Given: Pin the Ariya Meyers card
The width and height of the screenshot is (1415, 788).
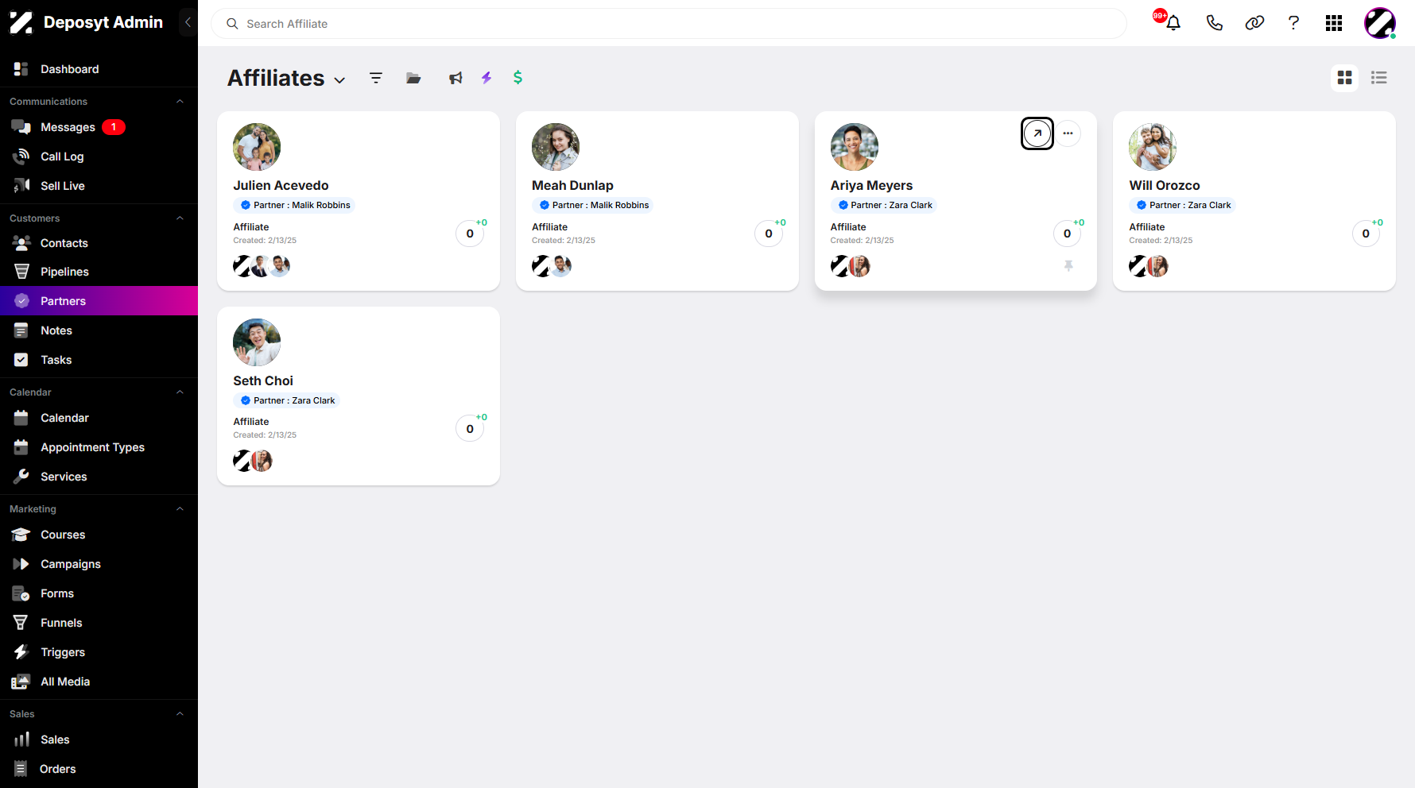Looking at the screenshot, I should pos(1068,265).
